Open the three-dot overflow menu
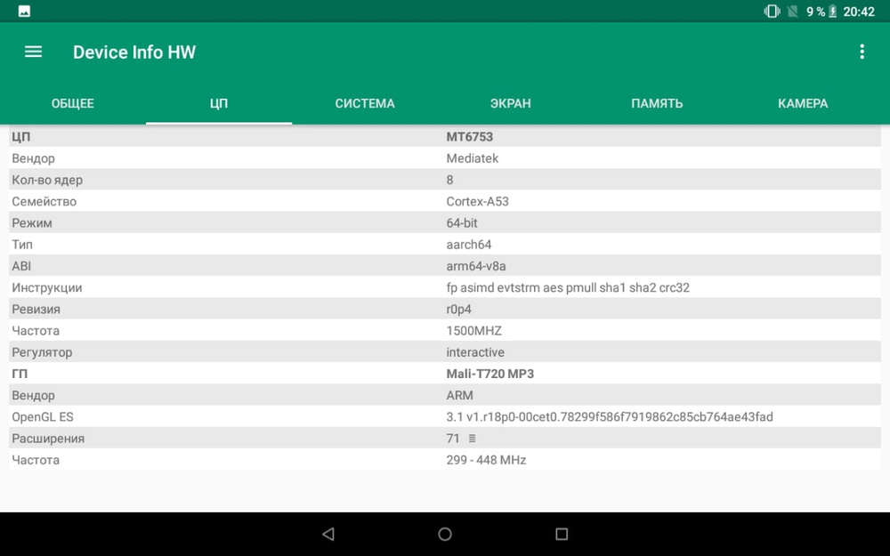The height and width of the screenshot is (556, 890). tap(862, 52)
